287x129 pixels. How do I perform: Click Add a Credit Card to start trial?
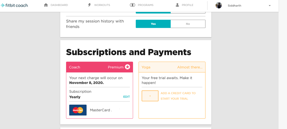point(178,96)
